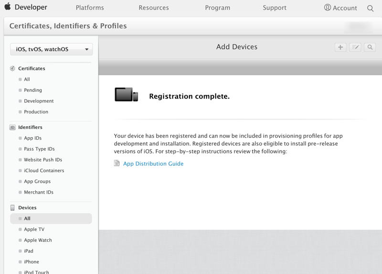Viewport: 382px width, 274px height.
Task: Open the Platforms navigation menu
Action: [x=90, y=8]
